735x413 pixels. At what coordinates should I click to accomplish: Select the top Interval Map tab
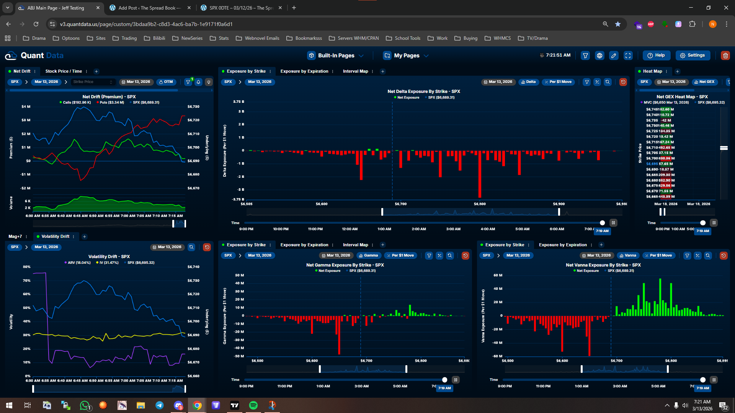pyautogui.click(x=355, y=71)
